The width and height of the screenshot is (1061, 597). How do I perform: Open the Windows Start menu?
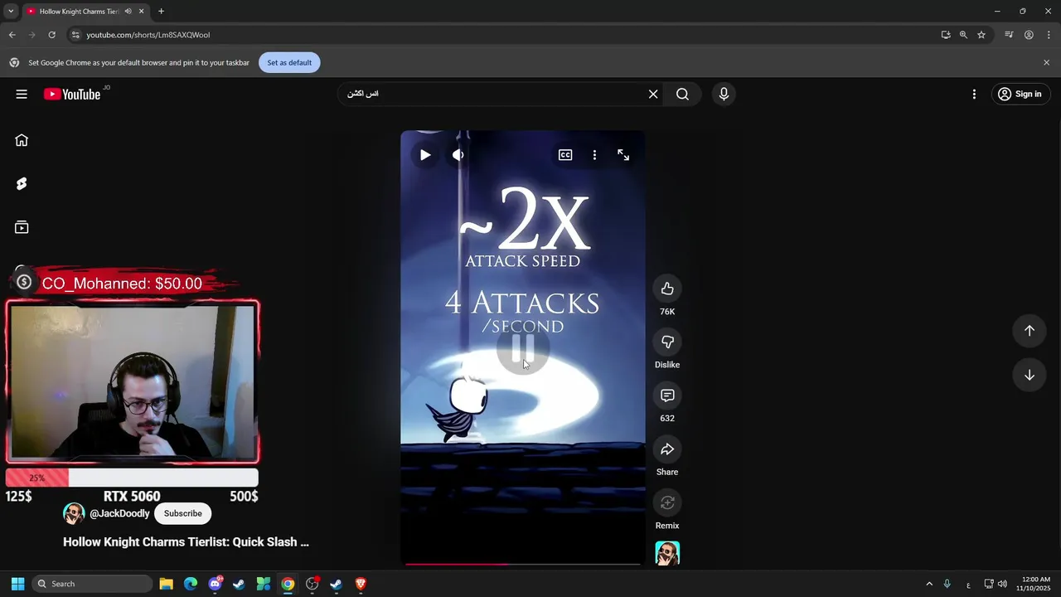click(x=17, y=584)
